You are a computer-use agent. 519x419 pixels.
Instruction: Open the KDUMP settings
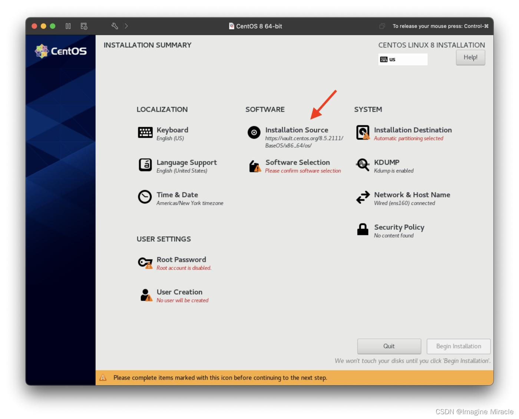coord(387,162)
